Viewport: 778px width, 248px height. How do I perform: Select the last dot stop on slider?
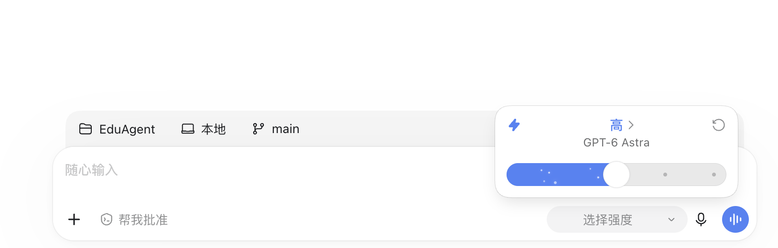tap(714, 175)
